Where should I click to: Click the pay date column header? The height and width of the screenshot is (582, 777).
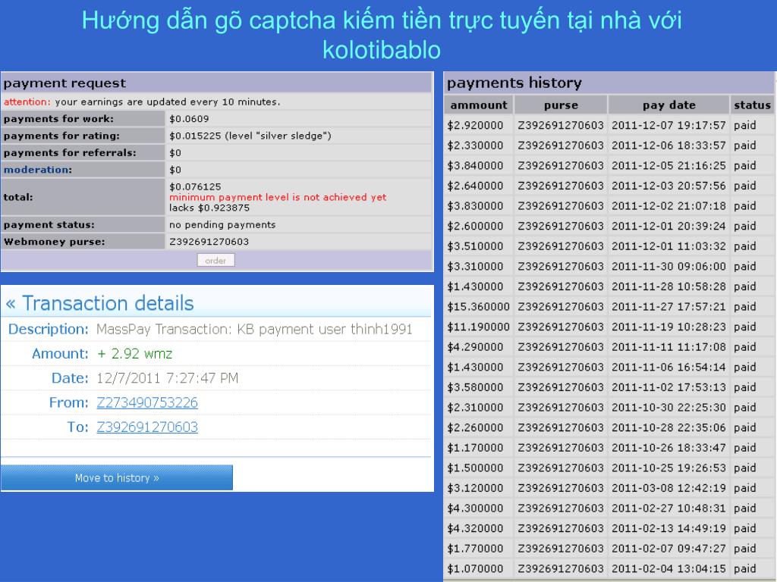(669, 105)
